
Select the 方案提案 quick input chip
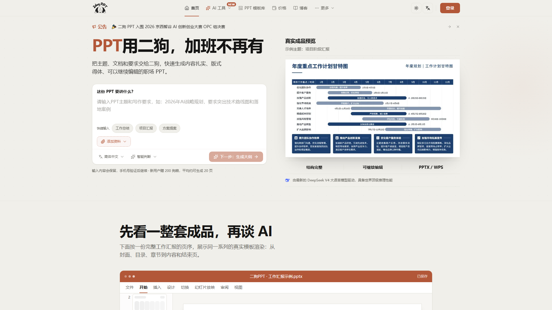coord(170,128)
